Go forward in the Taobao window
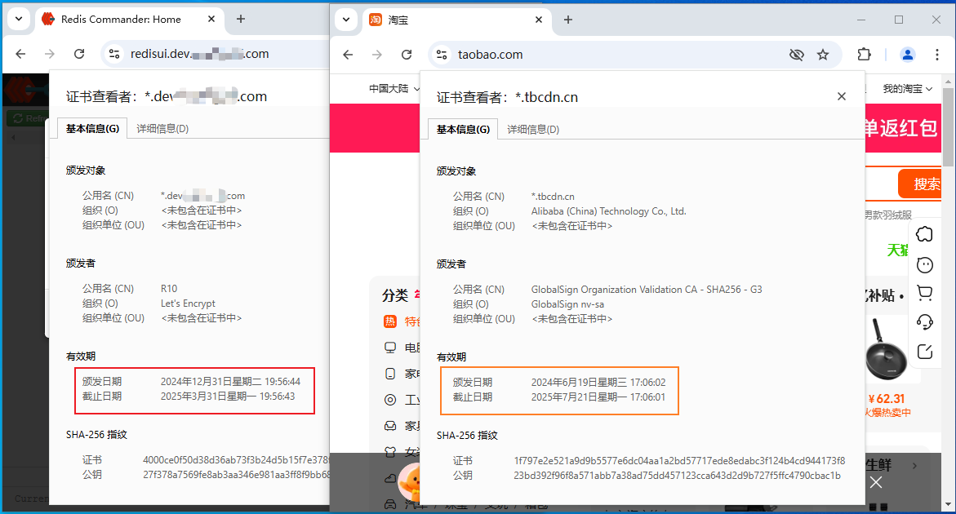This screenshot has height=514, width=956. (x=377, y=55)
